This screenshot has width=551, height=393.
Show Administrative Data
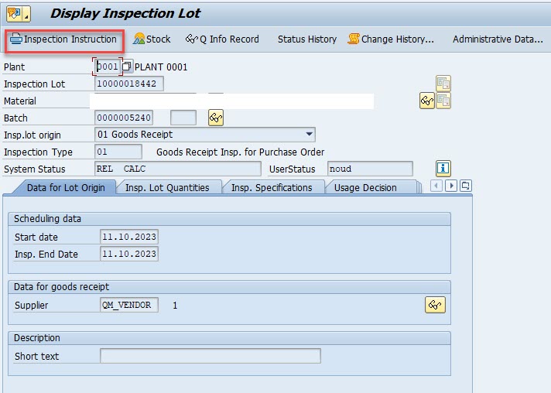coord(498,39)
